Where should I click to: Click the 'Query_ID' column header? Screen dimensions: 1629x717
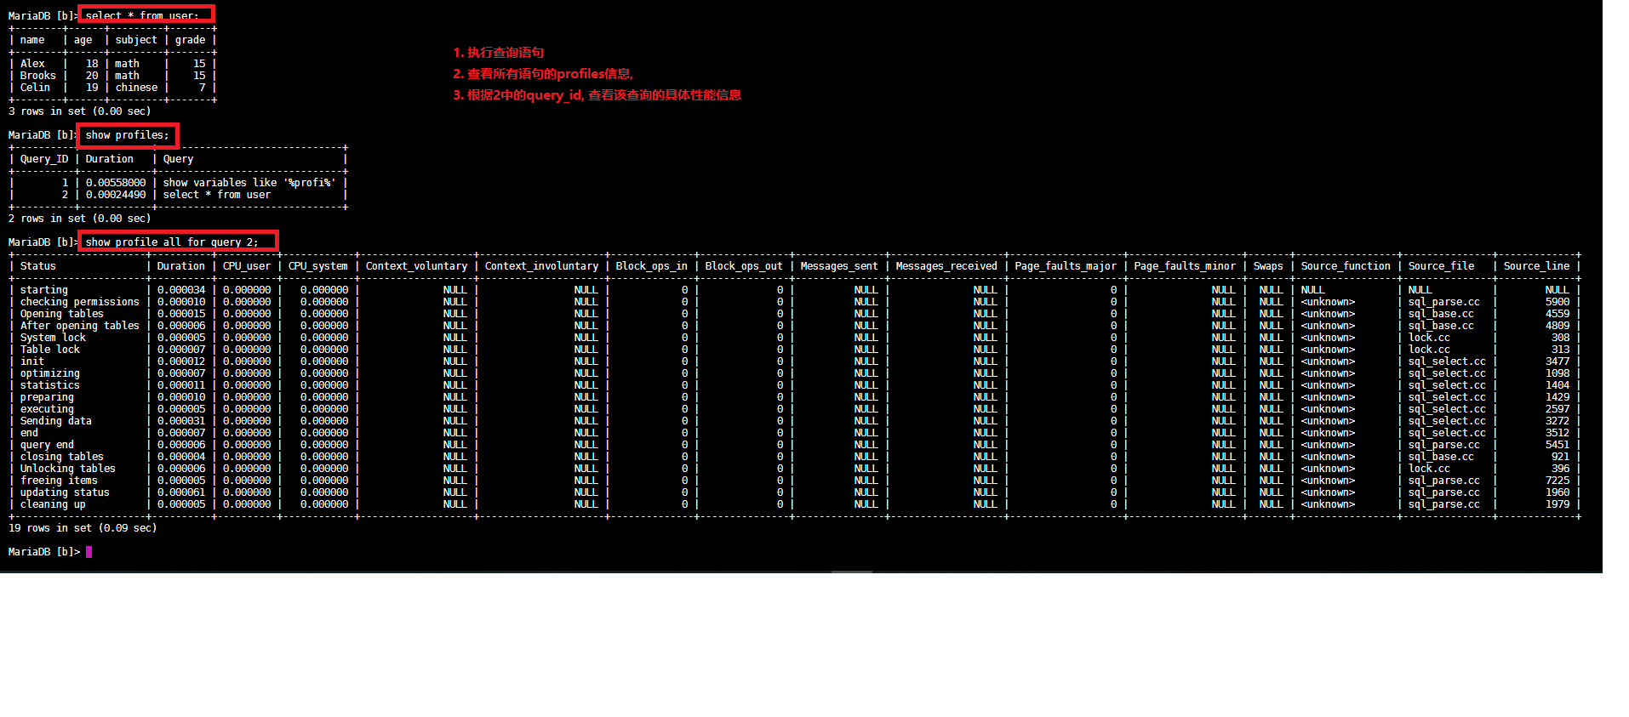(x=44, y=159)
